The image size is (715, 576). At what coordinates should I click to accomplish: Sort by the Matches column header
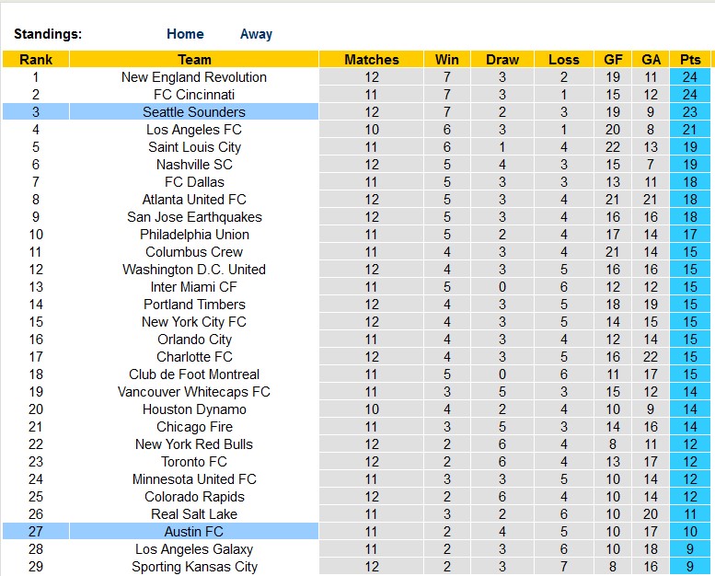point(372,60)
